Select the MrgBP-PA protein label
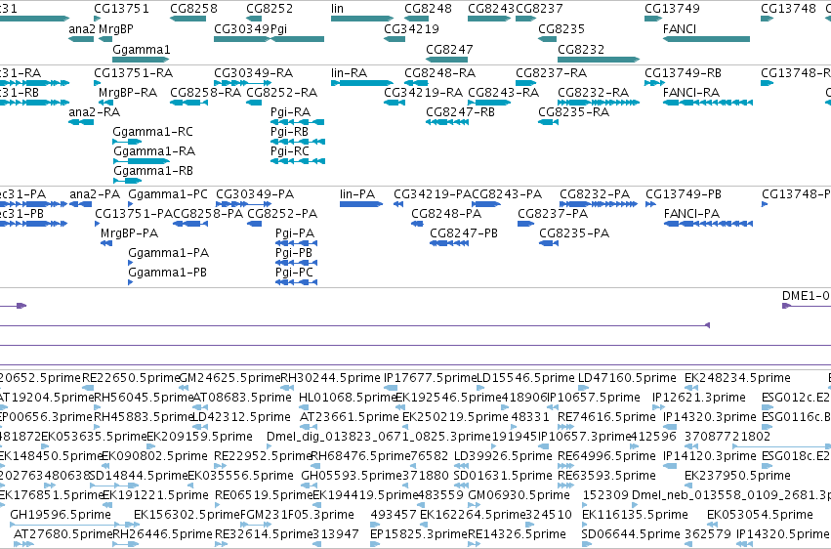 (129, 233)
